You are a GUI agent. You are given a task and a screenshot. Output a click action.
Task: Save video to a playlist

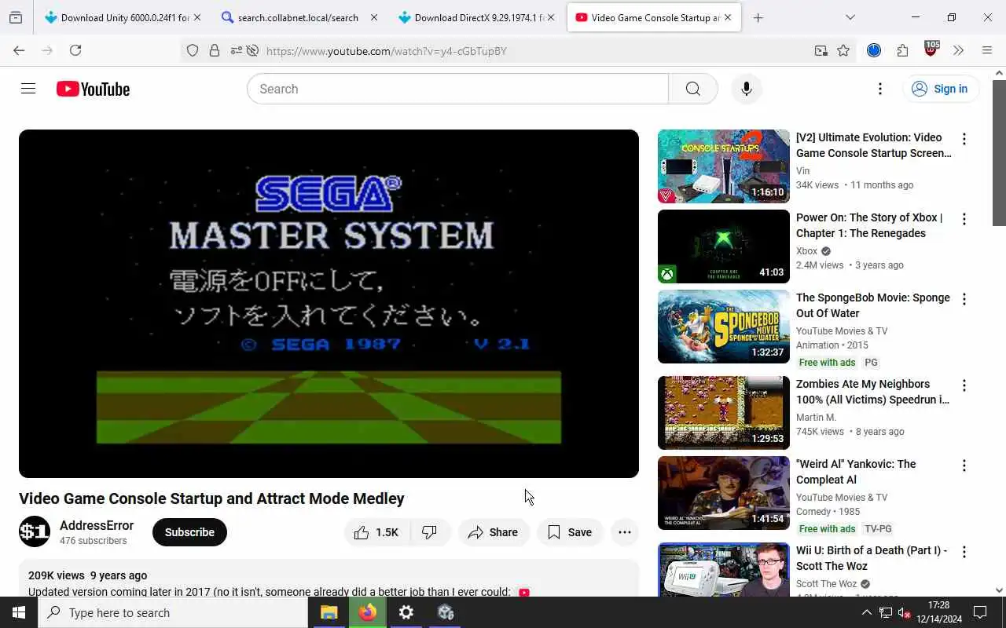tap(570, 532)
